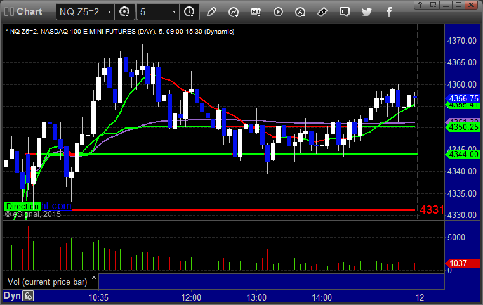Open the symbol settings gear icon
The image size is (483, 305).
point(125,11)
